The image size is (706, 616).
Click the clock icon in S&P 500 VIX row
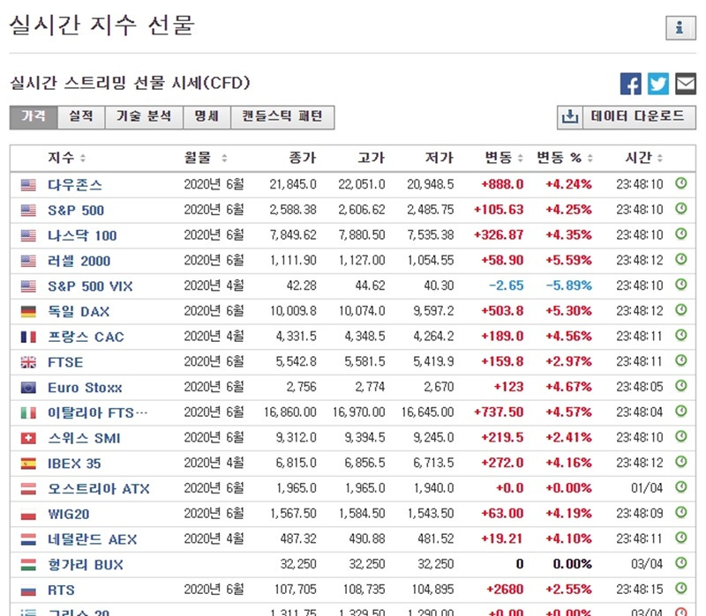680,284
